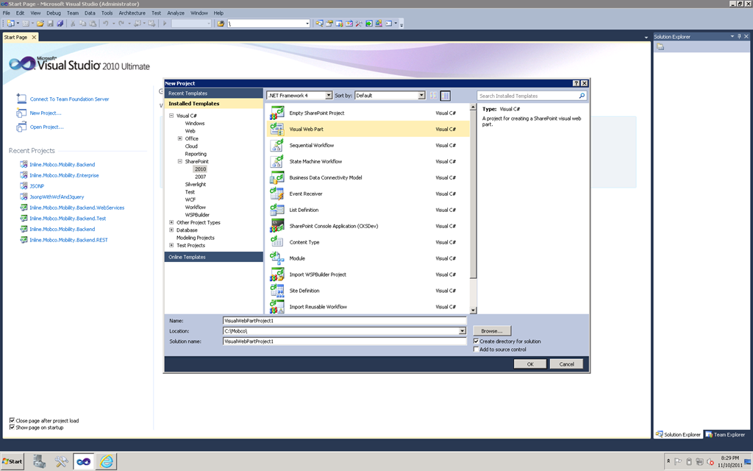Open recent project Inline.Mobco.Mobility.Backend.REST
753x471 pixels.
click(x=68, y=240)
